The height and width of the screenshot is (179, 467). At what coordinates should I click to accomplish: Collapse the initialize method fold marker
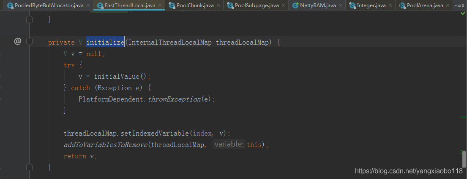[29, 42]
